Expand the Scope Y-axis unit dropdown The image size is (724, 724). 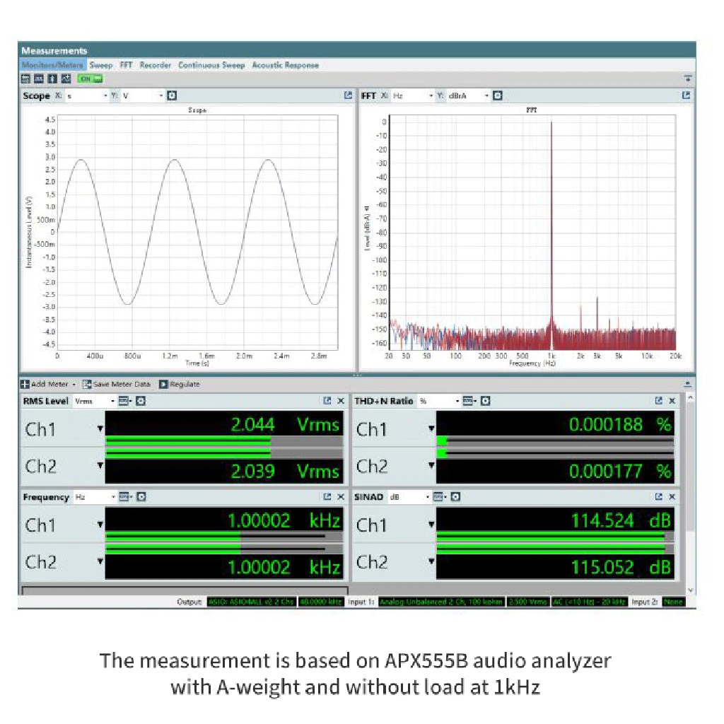160,95
